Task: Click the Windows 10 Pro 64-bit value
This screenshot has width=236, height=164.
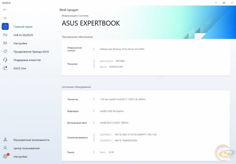Action: click(122, 49)
